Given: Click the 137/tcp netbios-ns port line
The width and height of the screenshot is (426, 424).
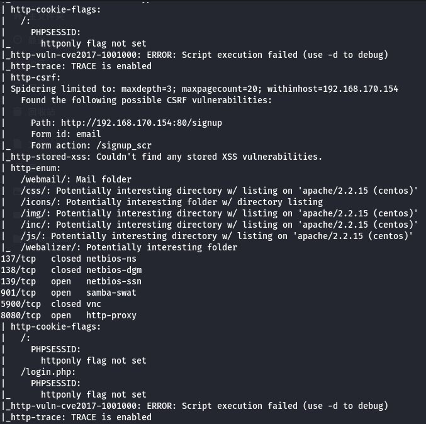Looking at the screenshot, I should coord(68,259).
